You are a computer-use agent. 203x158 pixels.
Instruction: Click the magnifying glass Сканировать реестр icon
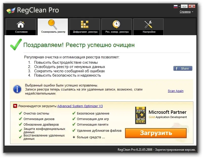click(x=52, y=24)
